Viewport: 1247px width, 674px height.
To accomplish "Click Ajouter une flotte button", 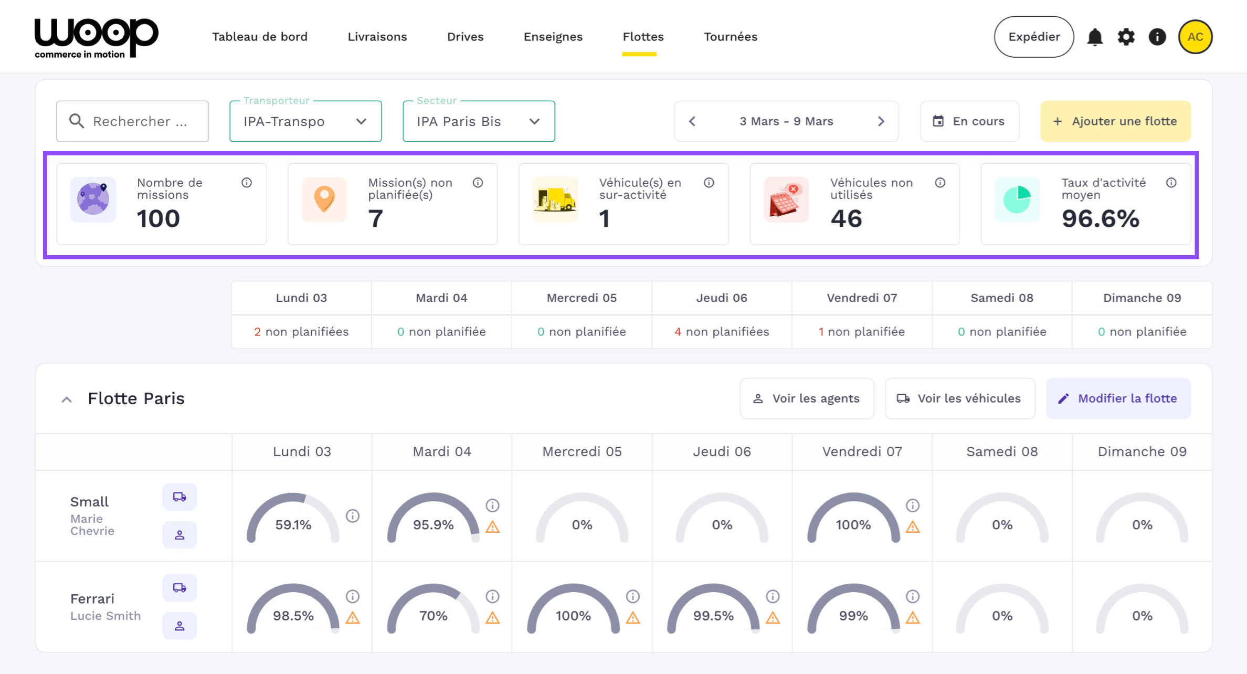I will tap(1115, 121).
